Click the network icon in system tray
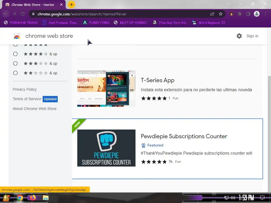This screenshot has height=203, width=271. [226, 198]
